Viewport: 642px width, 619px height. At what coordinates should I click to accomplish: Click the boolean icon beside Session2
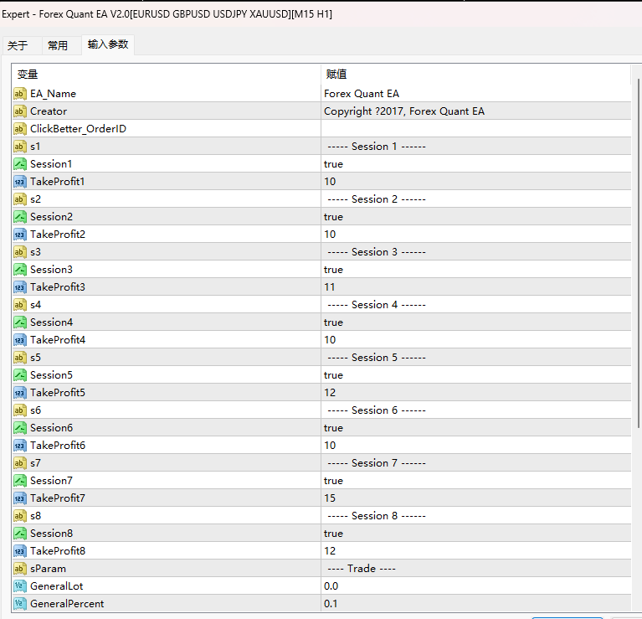(x=19, y=217)
